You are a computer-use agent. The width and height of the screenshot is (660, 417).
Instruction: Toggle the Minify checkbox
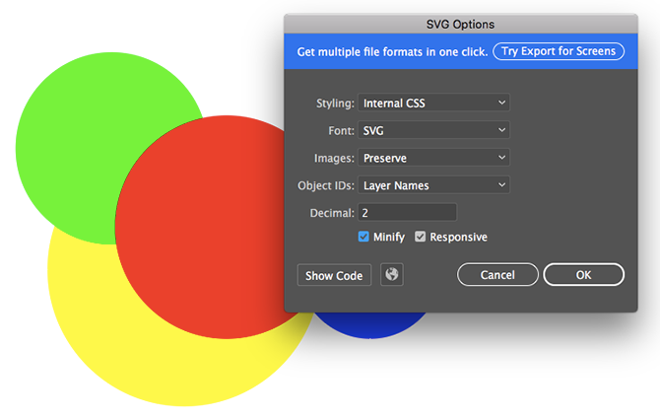(363, 237)
